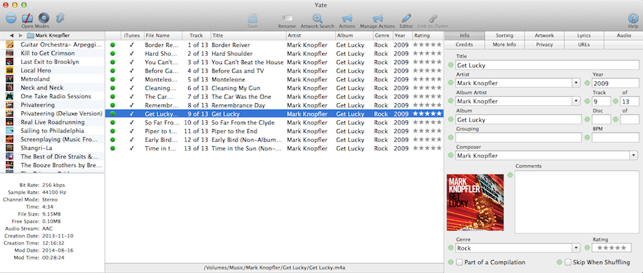Toggle Skip When Shuffling checkbox
The height and width of the screenshot is (273, 643).
point(568,262)
